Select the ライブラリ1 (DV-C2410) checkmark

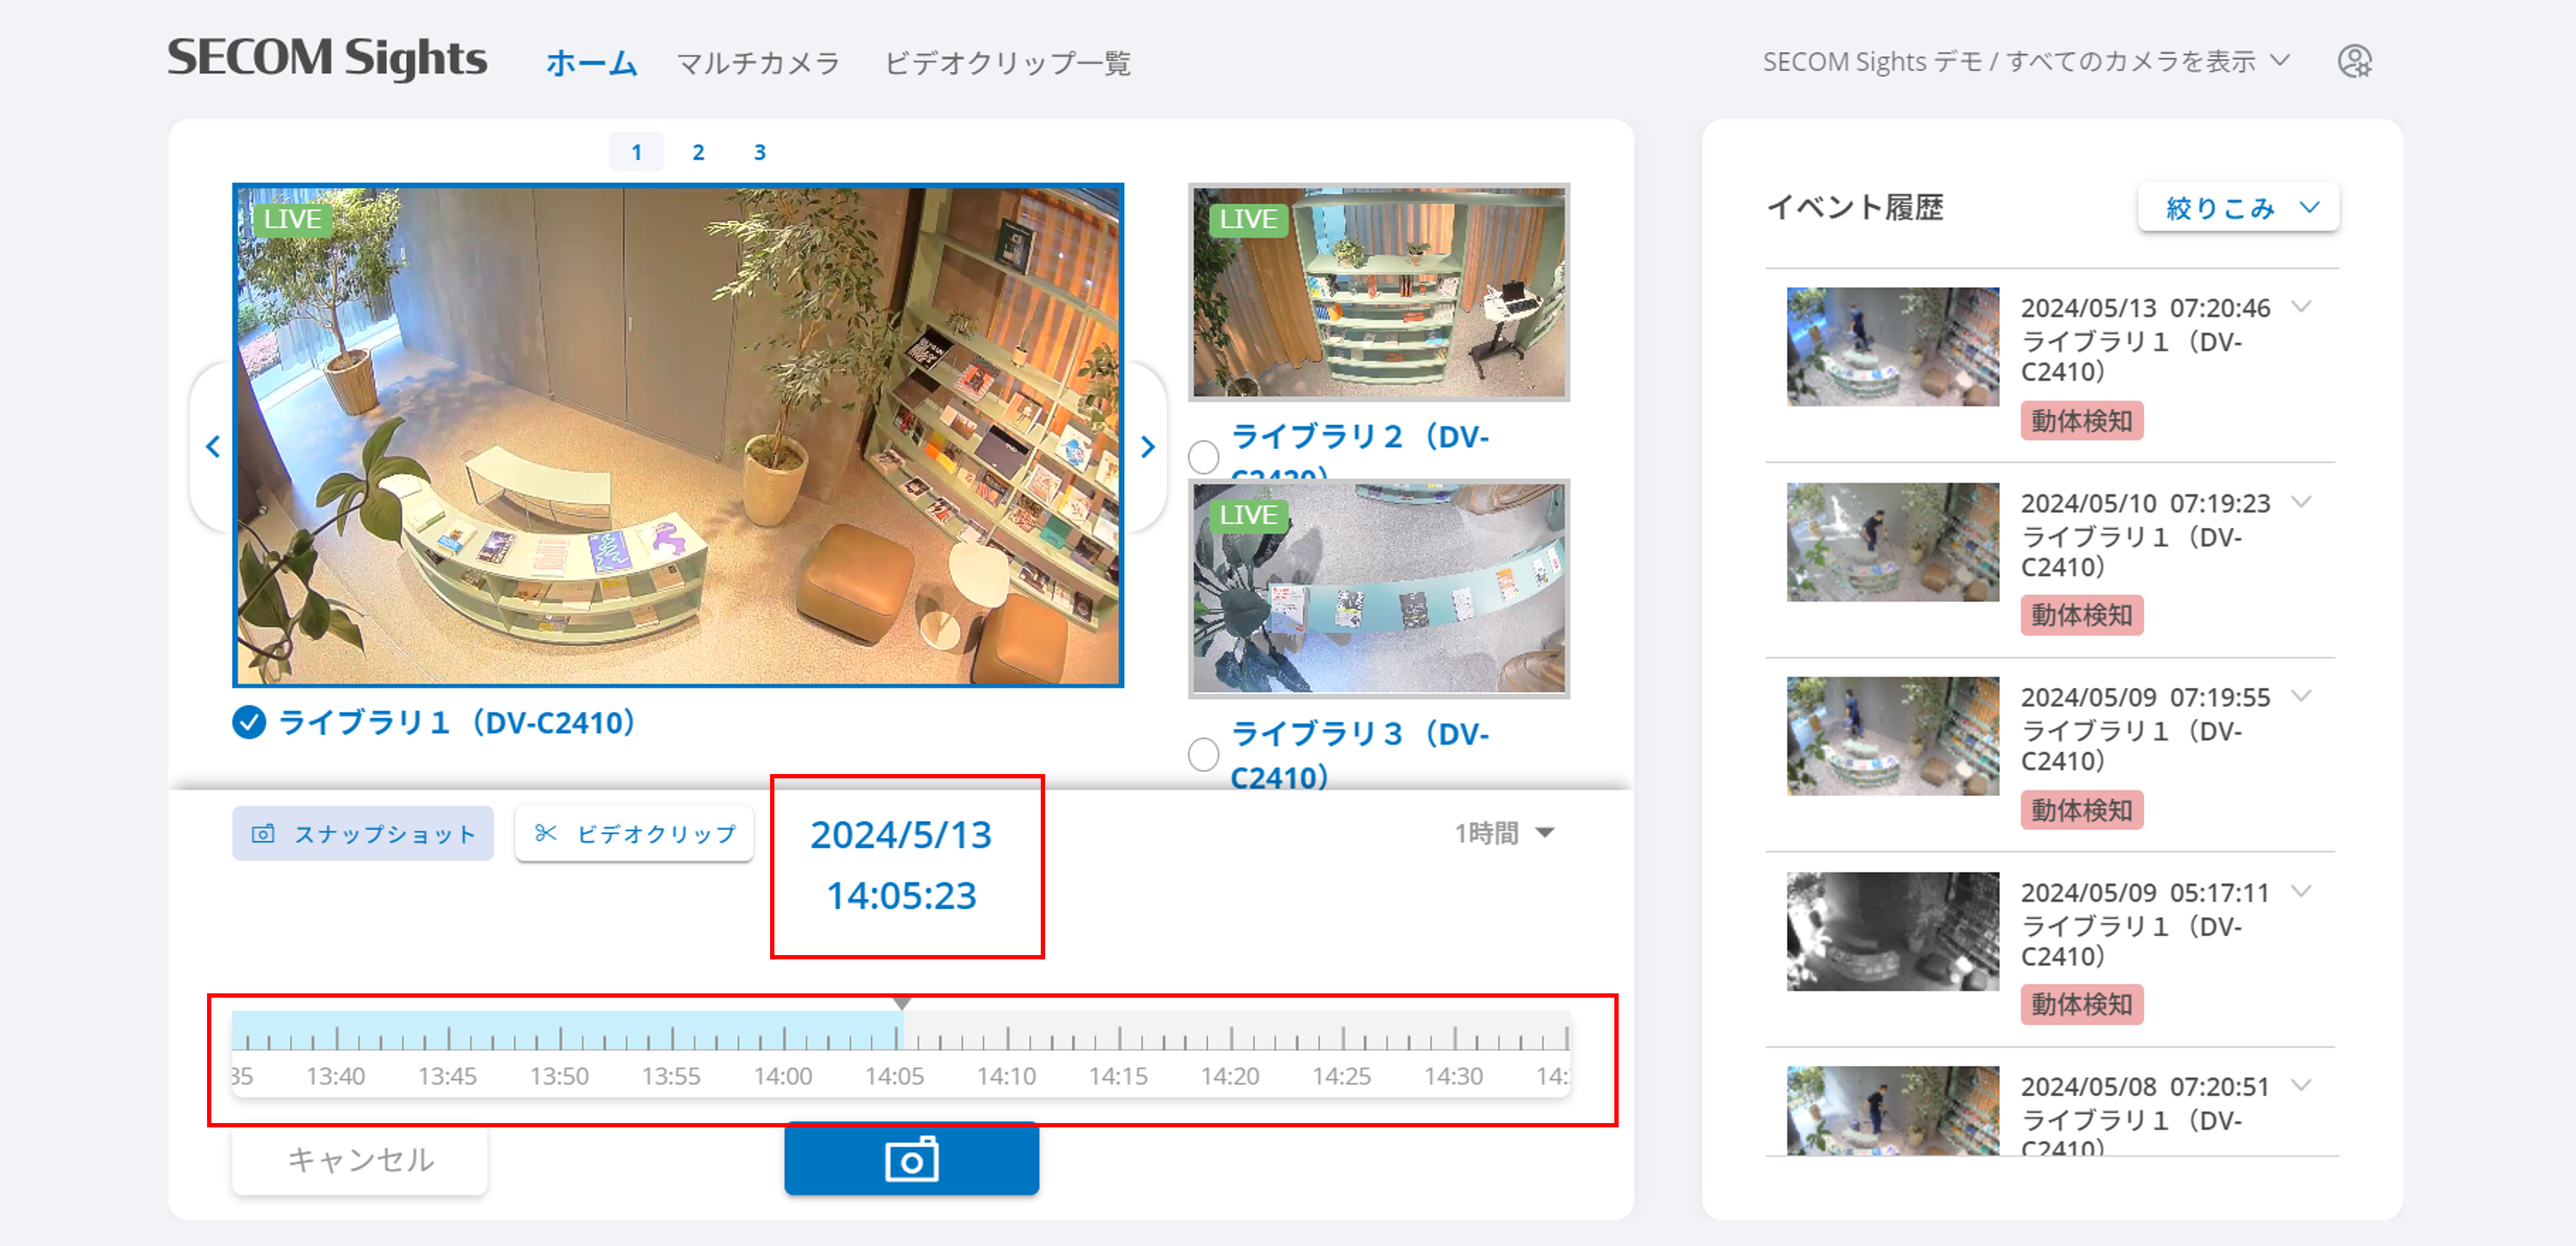(249, 722)
